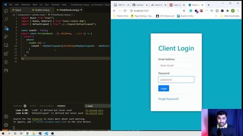
Task: Open the Help menu in VS Code
Action: 64,5
